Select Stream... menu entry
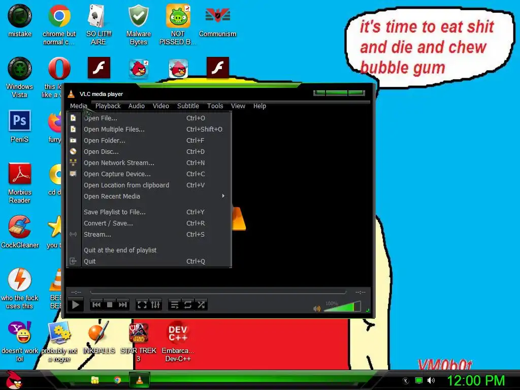The height and width of the screenshot is (390, 520). (x=149, y=235)
